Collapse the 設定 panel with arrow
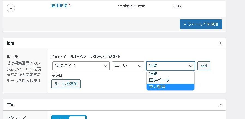245x119 pixels. [x=220, y=105]
